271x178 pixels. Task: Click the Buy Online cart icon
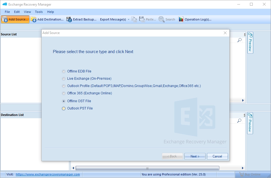pyautogui.click(x=241, y=174)
